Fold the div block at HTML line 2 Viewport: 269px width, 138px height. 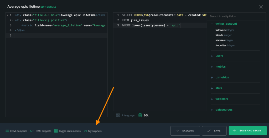point(13,20)
